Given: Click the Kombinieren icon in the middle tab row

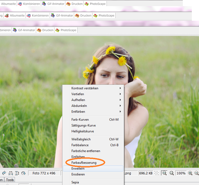Looking at the screenshot, I should pyautogui.click(x=29, y=16).
